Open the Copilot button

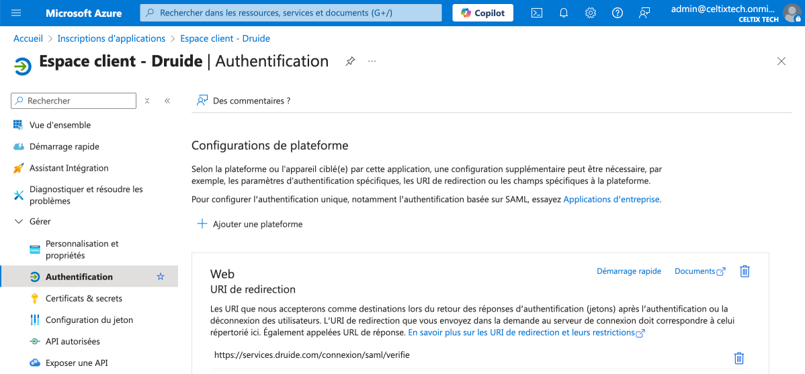point(482,13)
